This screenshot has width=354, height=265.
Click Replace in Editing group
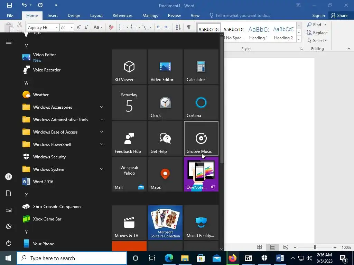click(x=317, y=33)
